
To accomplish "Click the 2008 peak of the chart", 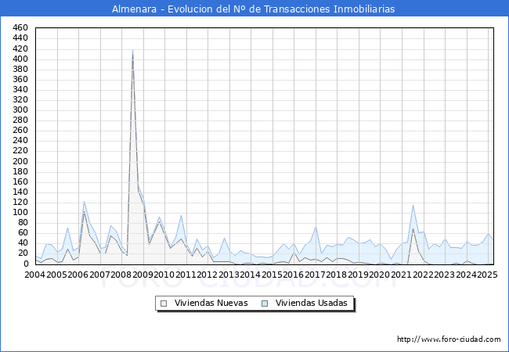I will click(133, 50).
